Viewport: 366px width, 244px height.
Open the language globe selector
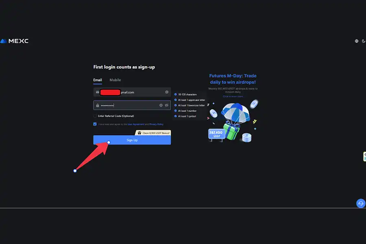click(x=356, y=41)
